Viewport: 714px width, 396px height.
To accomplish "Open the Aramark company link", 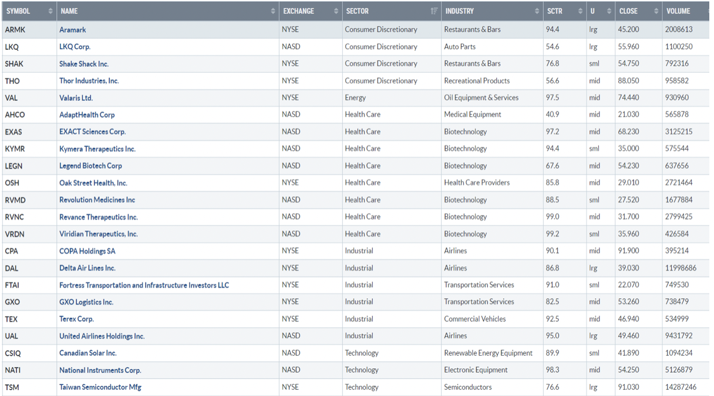I will (72, 30).
